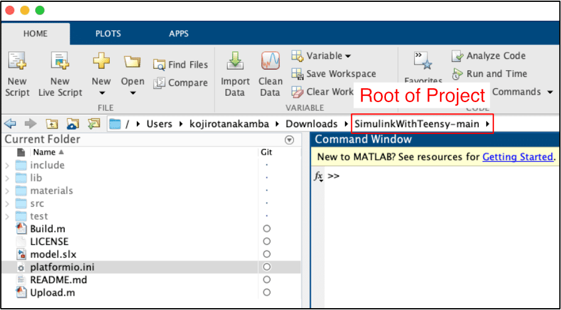
Task: Open the Current Folder panel actions menu
Action: pyautogui.click(x=289, y=140)
